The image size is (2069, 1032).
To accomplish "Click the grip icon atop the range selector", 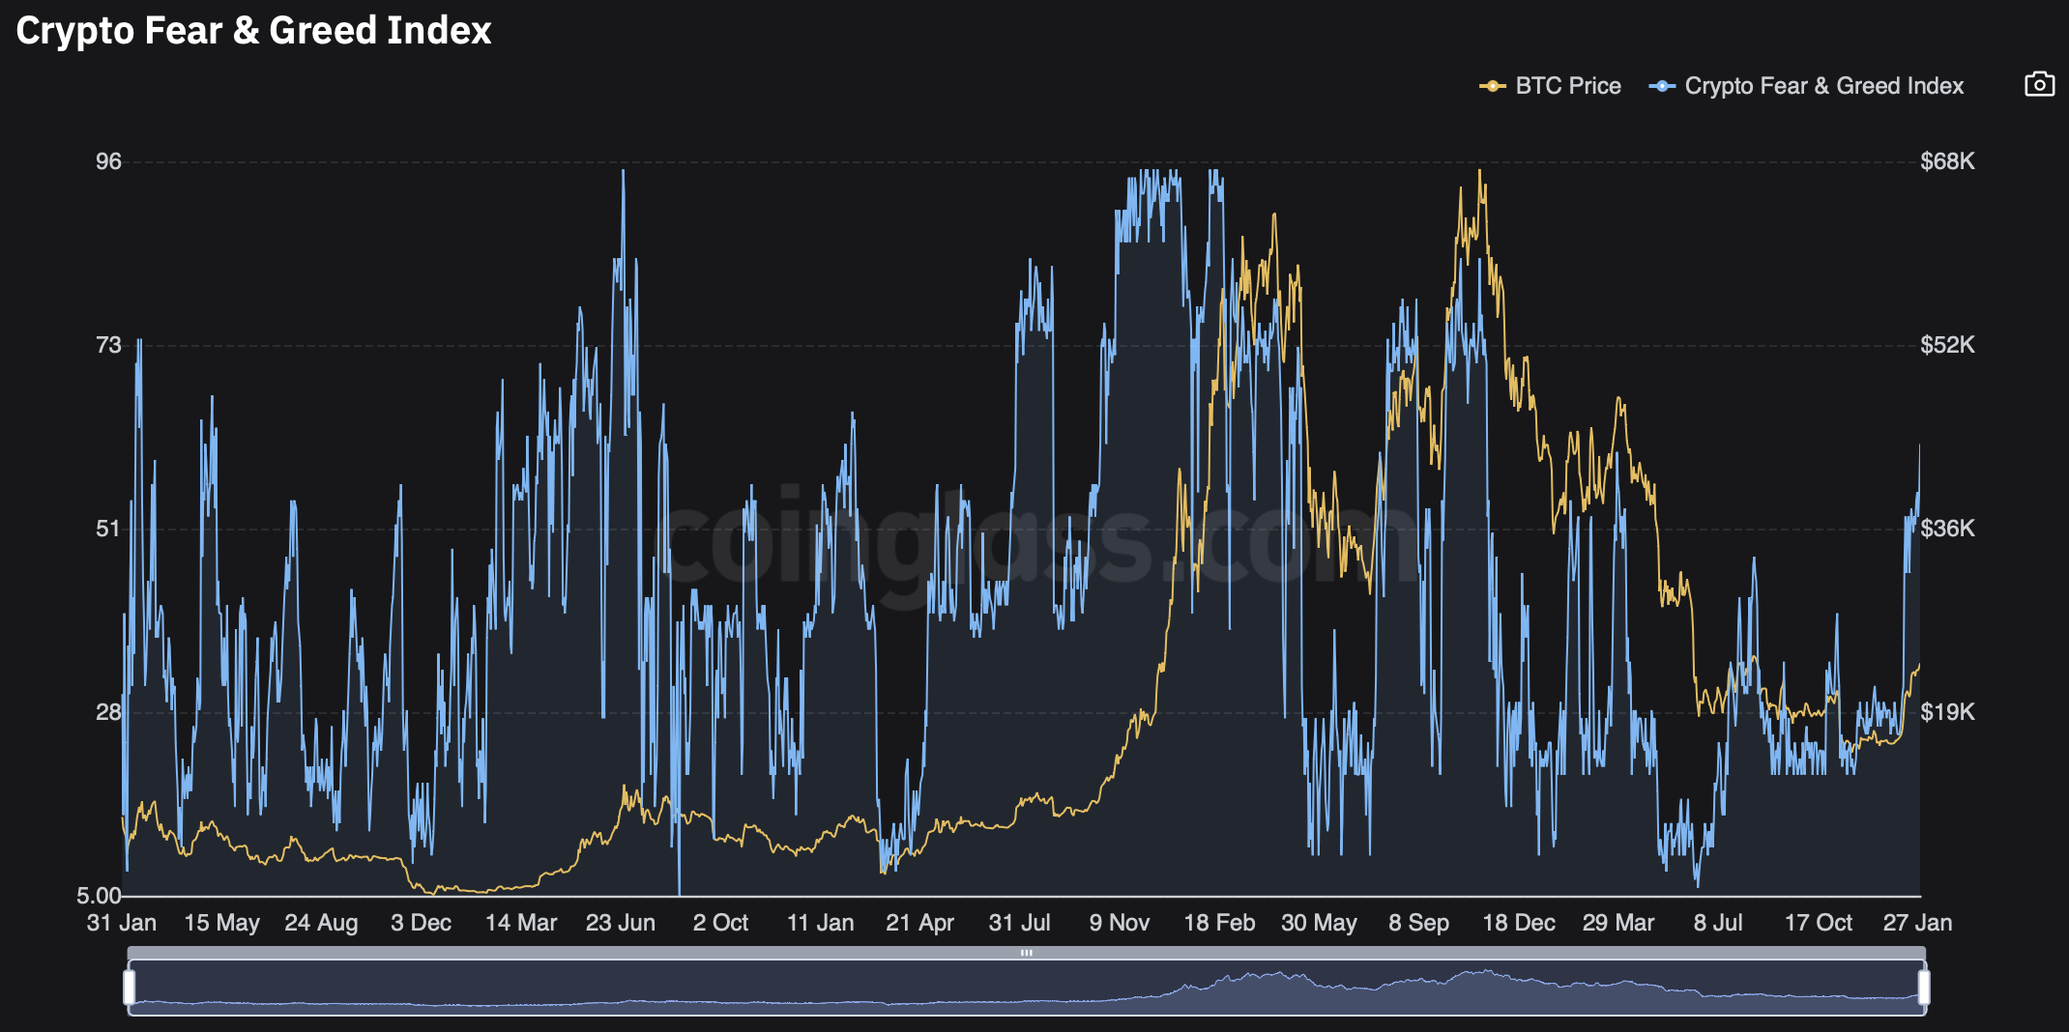I will 1026,953.
